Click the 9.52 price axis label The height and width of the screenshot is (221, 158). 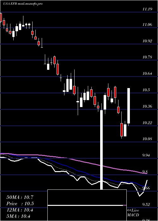[146, 204]
